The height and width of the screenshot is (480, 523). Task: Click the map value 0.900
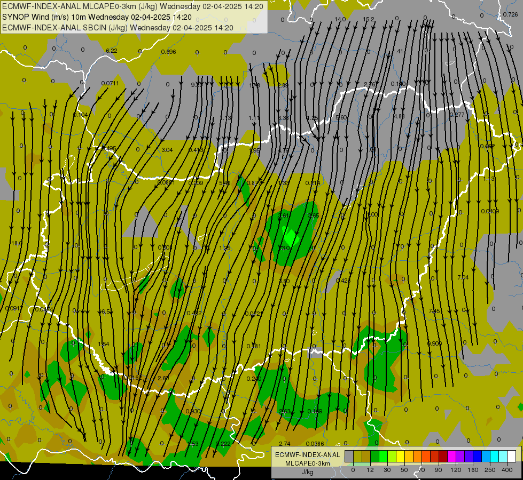tap(434, 343)
